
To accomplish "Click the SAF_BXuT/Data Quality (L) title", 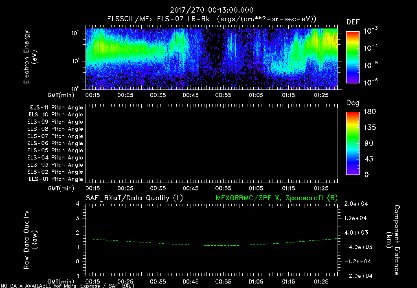I will (134, 198).
